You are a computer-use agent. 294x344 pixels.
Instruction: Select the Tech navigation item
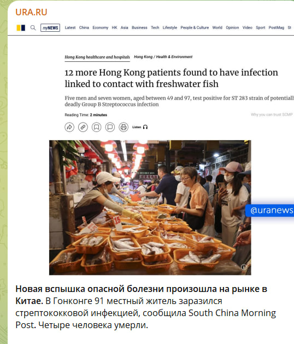tap(155, 27)
